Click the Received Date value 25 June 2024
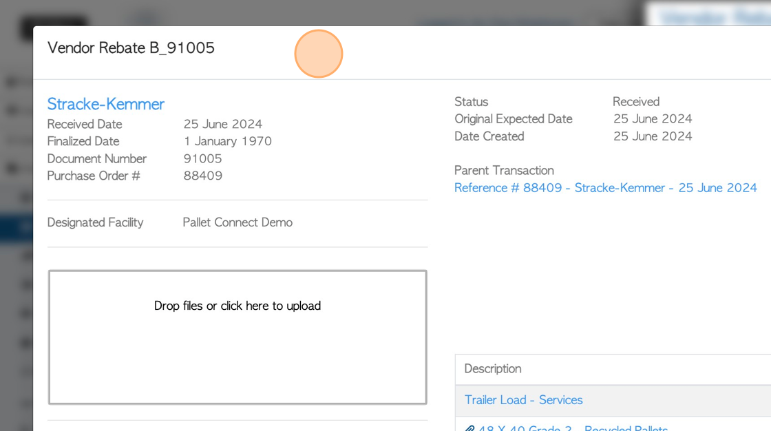The height and width of the screenshot is (431, 771). (x=223, y=124)
